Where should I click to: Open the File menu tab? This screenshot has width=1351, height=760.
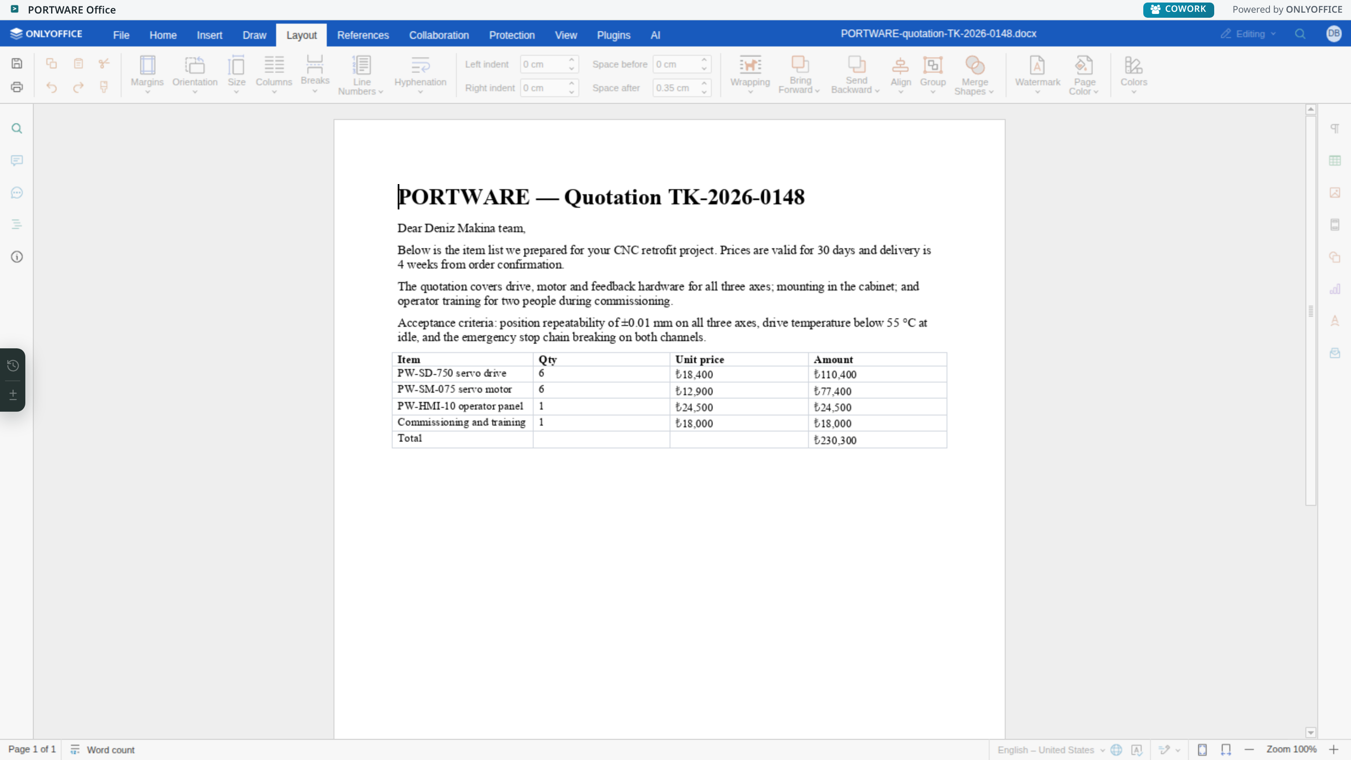[121, 35]
